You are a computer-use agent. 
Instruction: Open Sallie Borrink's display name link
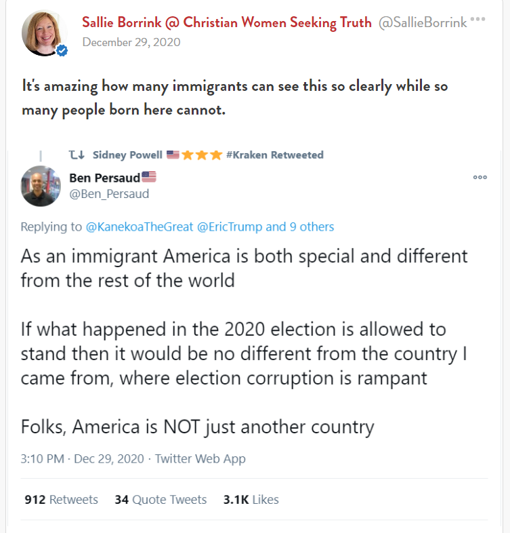pyautogui.click(x=226, y=22)
